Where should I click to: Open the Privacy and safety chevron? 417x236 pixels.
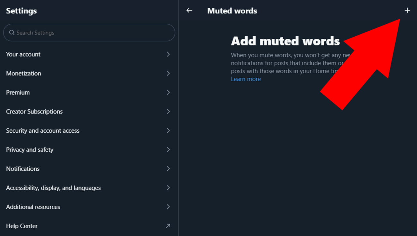coord(168,150)
